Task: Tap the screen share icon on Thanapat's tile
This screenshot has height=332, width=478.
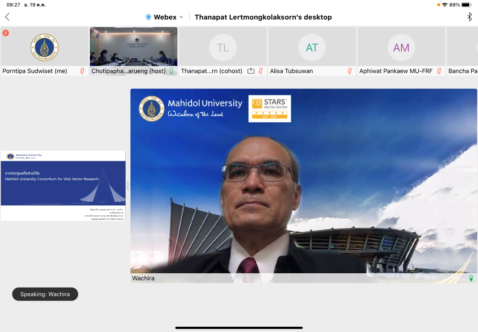Action: coord(251,71)
